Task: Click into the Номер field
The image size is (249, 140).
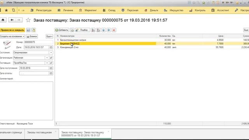Action: pyautogui.click(x=38, y=42)
